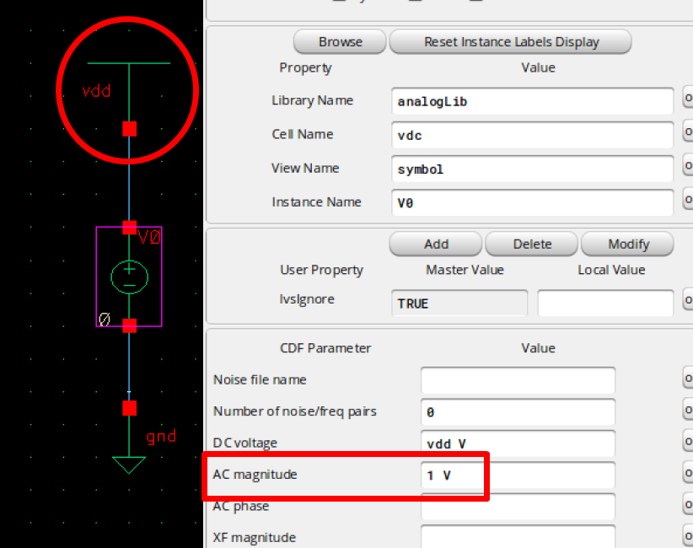Click the CDF Parameter column header
This screenshot has width=693, height=548.
pyautogui.click(x=325, y=348)
